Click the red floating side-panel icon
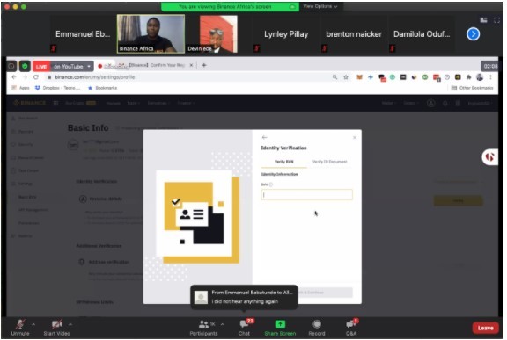Image resolution: width=507 pixels, height=340 pixels. (x=490, y=157)
